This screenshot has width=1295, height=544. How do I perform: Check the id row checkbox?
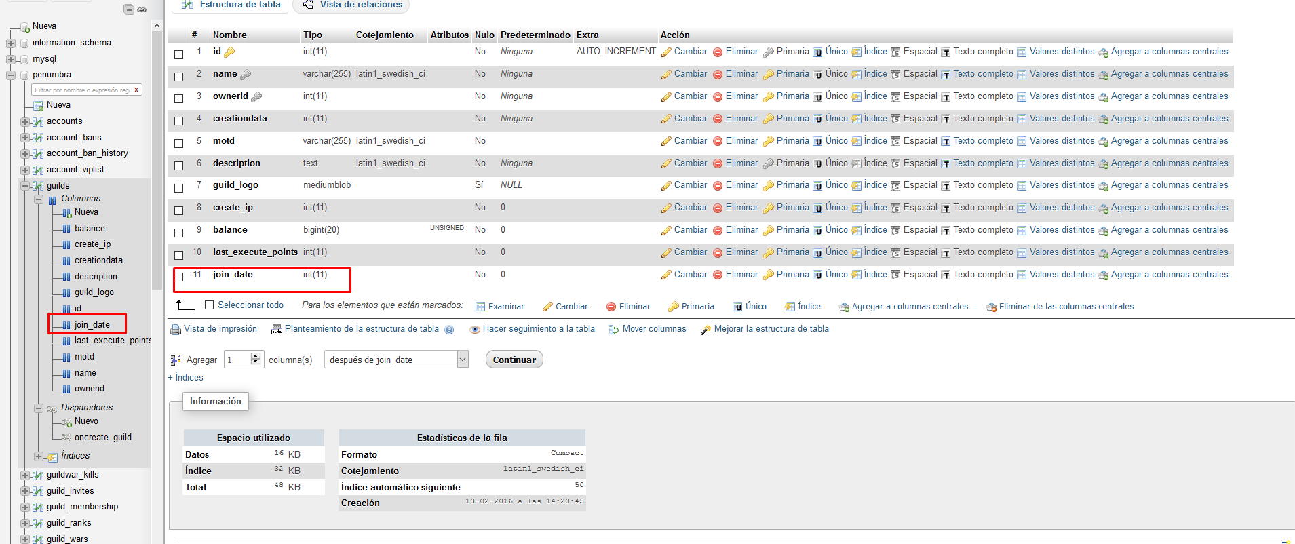coord(179,54)
